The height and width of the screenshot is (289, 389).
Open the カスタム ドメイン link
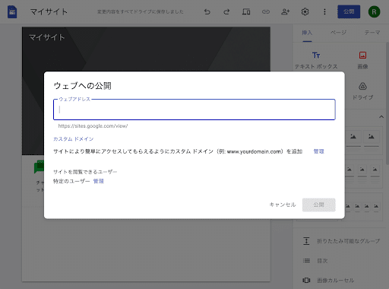pyautogui.click(x=74, y=139)
